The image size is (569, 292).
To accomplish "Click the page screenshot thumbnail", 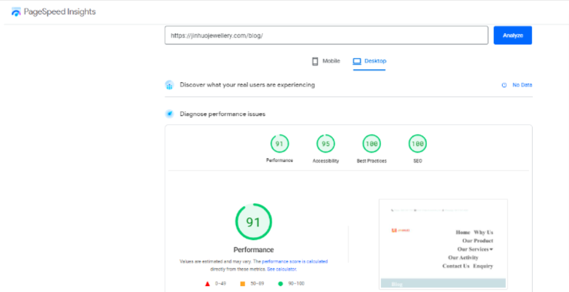I will coord(443,244).
